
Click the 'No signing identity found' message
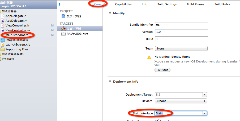pos(172,57)
